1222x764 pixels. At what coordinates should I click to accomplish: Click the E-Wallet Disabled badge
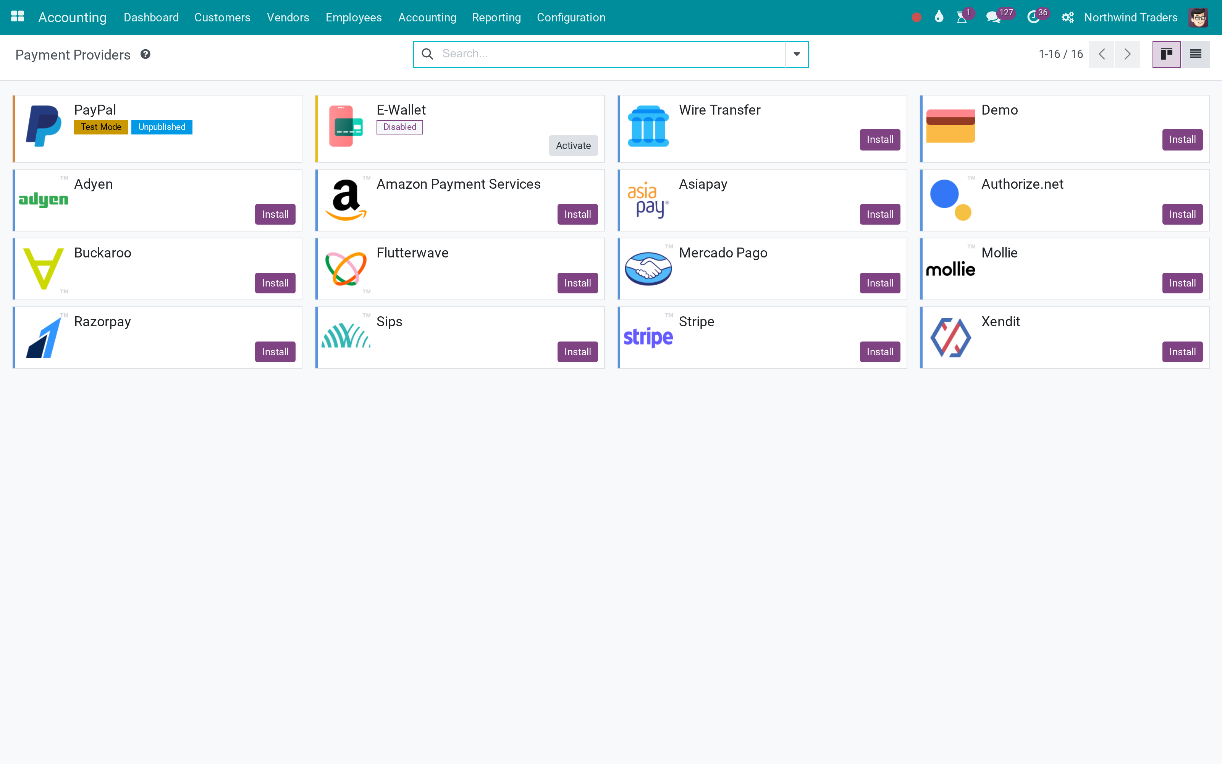pyautogui.click(x=399, y=127)
